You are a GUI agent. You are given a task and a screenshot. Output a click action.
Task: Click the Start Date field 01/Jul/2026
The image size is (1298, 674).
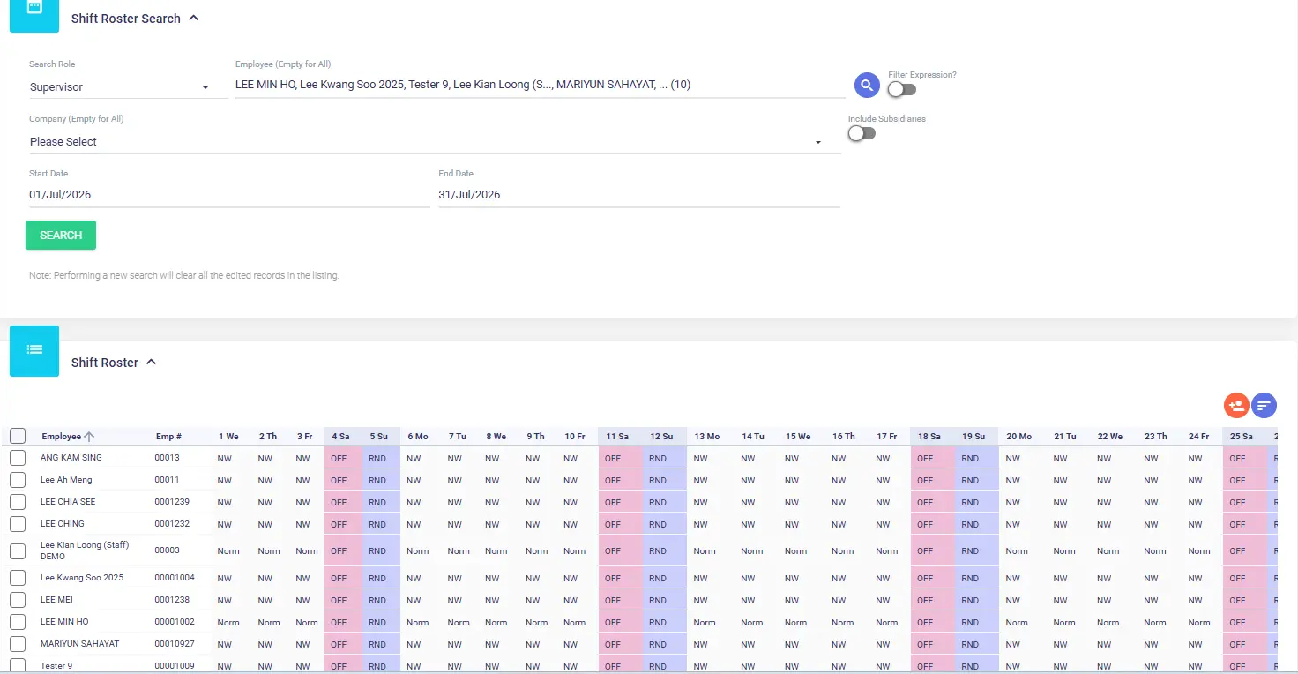[229, 195]
